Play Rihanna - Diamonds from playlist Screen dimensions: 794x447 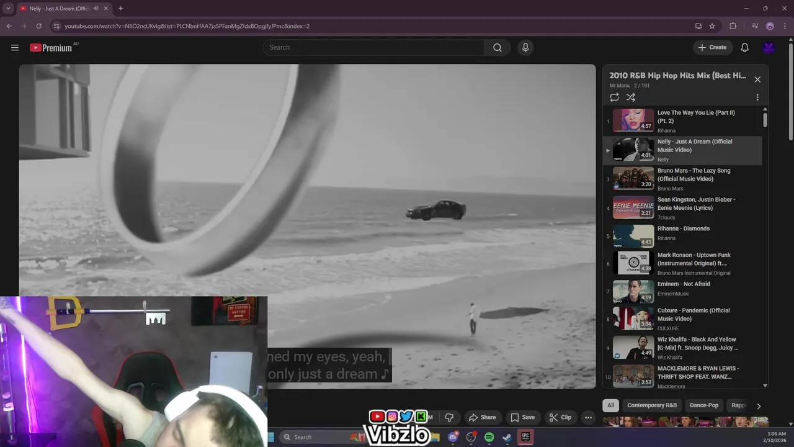682,237
